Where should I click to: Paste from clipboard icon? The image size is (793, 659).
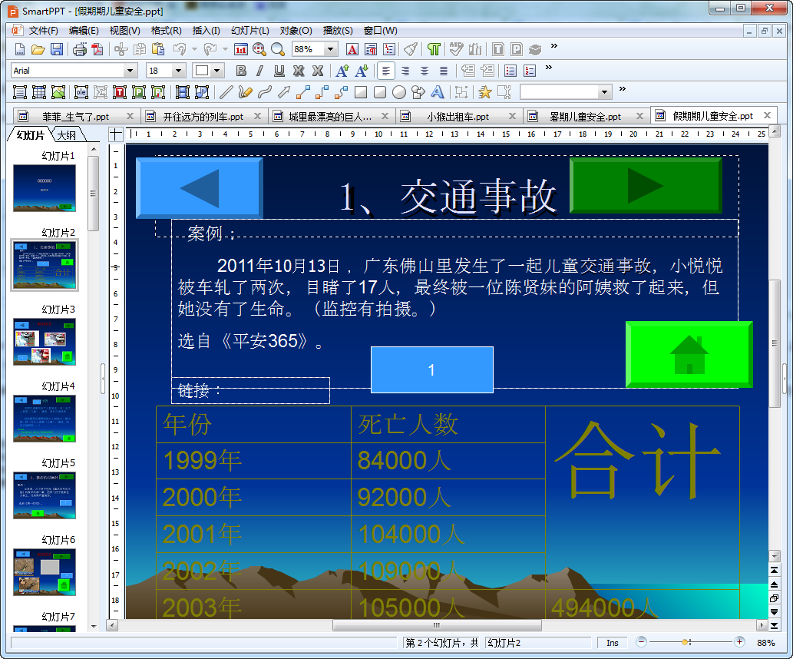[x=158, y=49]
